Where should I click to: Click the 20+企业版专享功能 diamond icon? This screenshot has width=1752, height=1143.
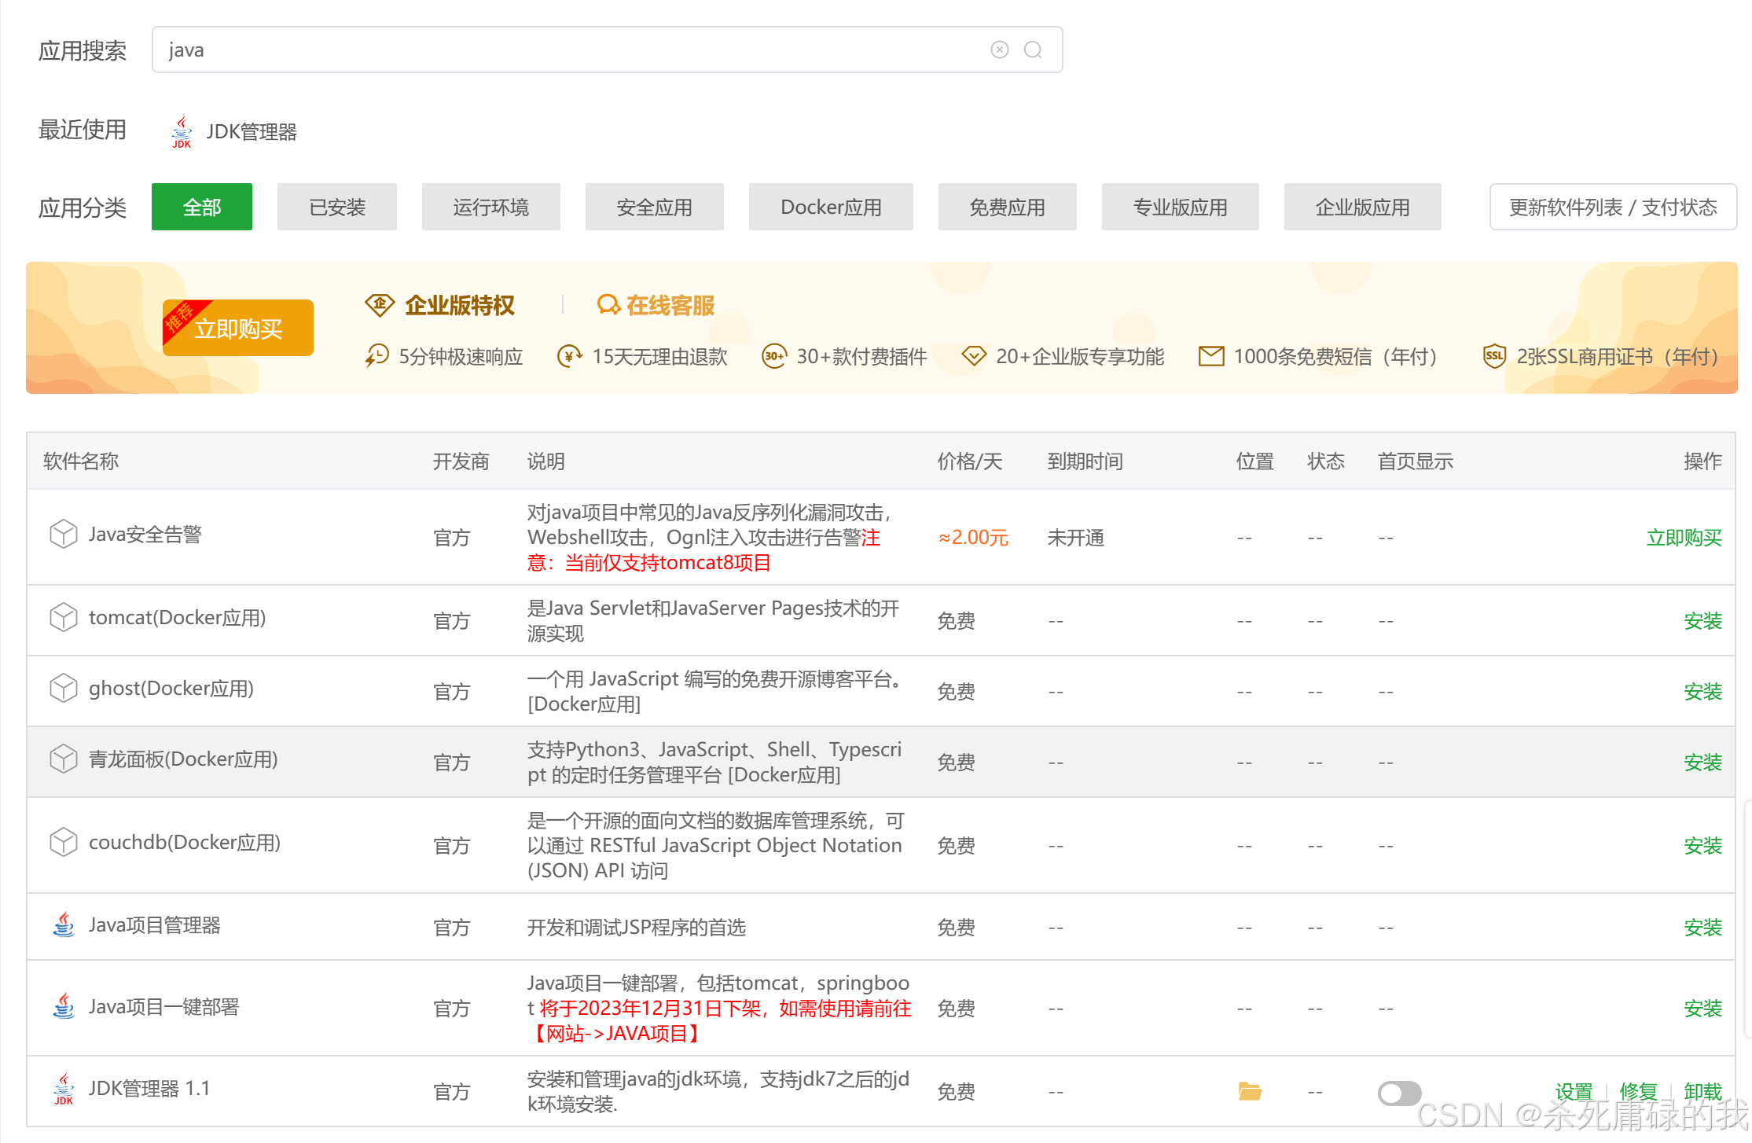point(974,356)
